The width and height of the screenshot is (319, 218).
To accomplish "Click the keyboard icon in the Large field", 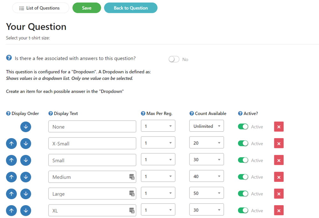I will (132, 193).
